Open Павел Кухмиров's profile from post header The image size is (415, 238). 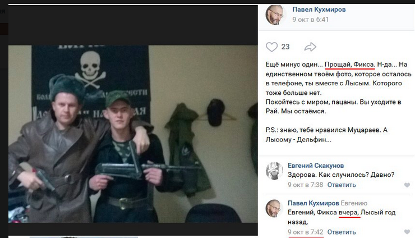[319, 10]
